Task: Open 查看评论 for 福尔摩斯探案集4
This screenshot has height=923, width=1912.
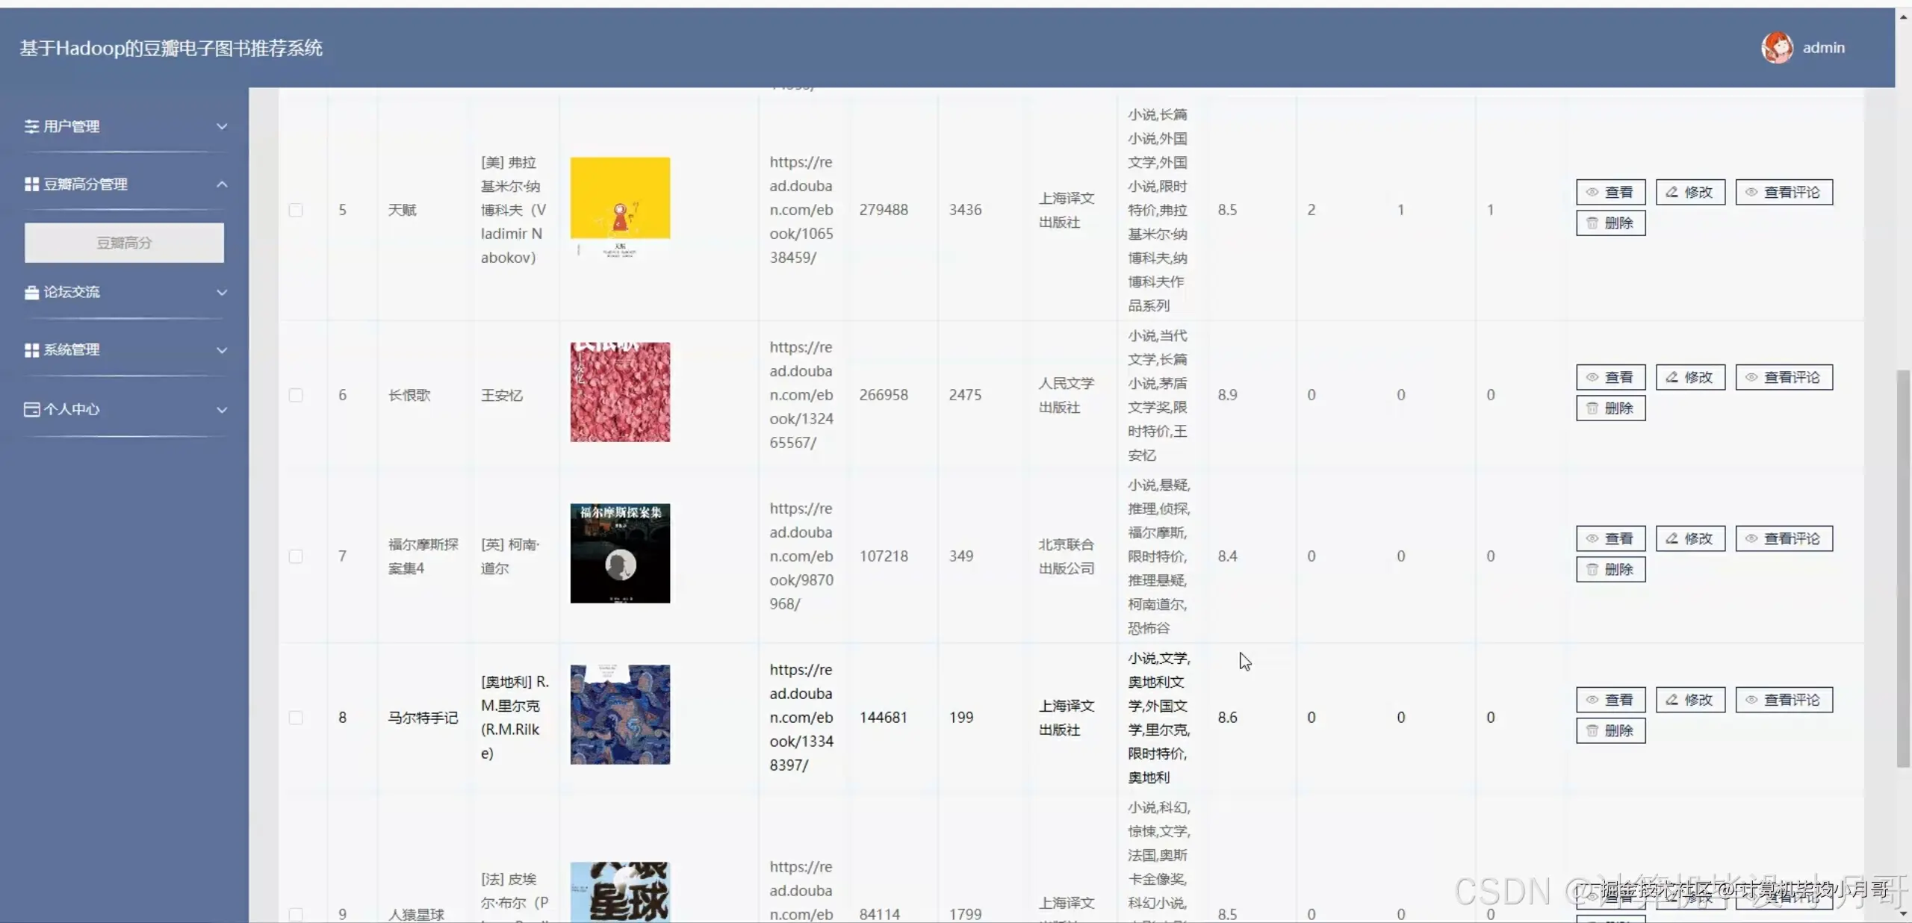Action: coord(1784,538)
